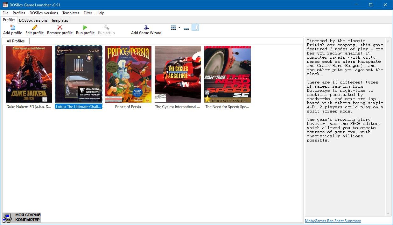Viewport: 393px width, 225px height.
Task: Start the Add Game Wizard
Action: (146, 28)
